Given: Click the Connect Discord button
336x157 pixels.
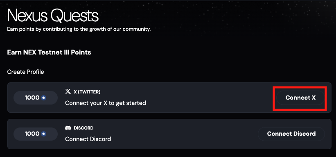Looking at the screenshot, I should (x=291, y=134).
